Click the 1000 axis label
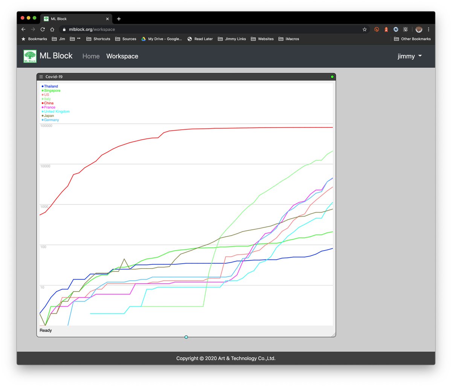 pos(44,206)
